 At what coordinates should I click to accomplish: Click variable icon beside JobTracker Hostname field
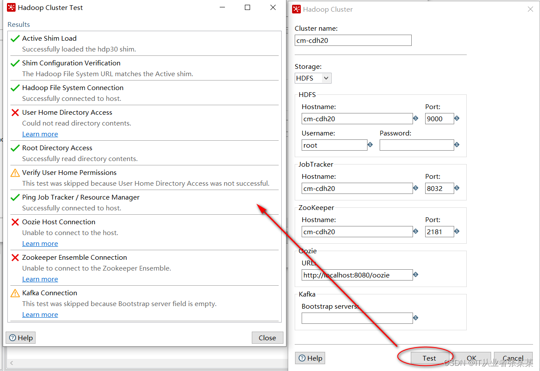pyautogui.click(x=416, y=188)
